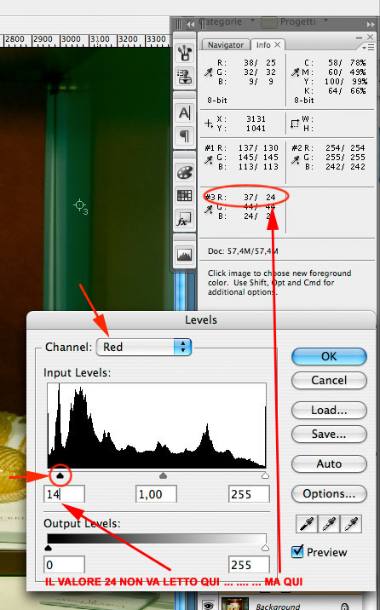
Task: Toggle the Preview checkbox
Action: (297, 551)
